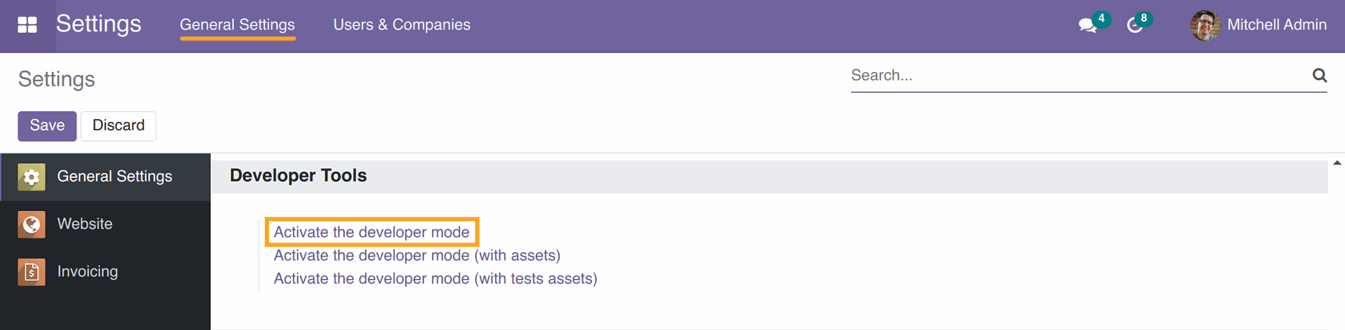Select the Invoicing settings section
This screenshot has height=330, width=1345.
pyautogui.click(x=105, y=272)
